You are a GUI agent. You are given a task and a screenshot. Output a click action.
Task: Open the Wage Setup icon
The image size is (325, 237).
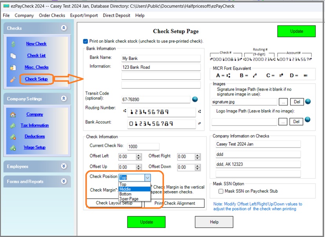(x=13, y=147)
